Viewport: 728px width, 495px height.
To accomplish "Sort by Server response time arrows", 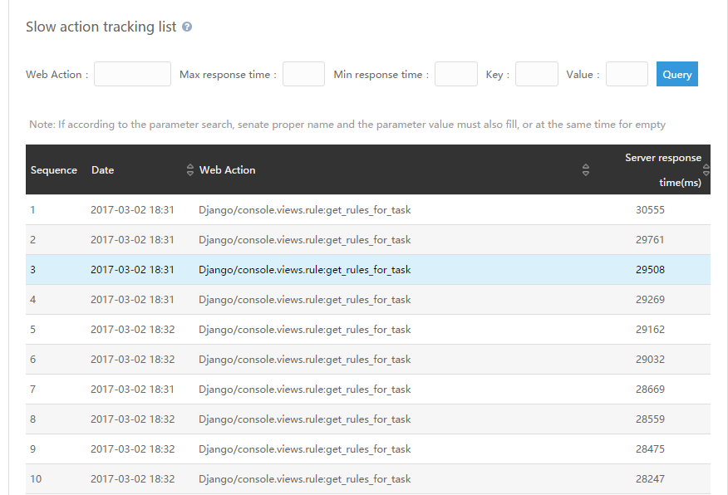I will coord(706,170).
